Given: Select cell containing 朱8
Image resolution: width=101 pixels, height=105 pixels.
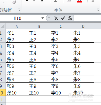Looking at the screenshot, I should pos(83,79).
